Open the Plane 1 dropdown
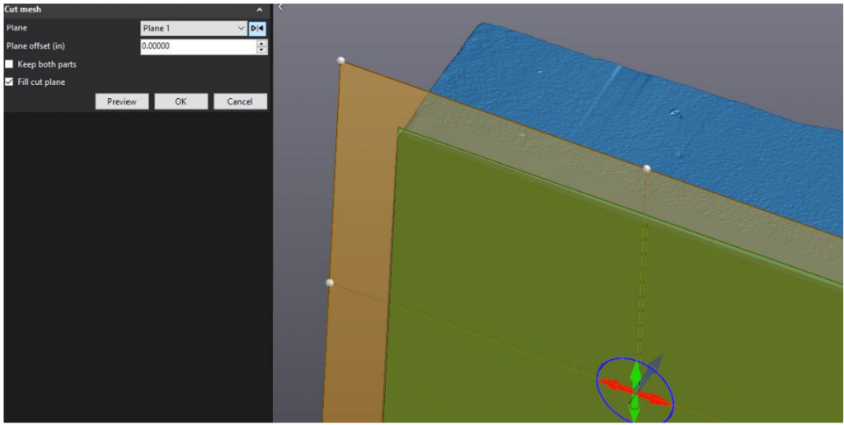The width and height of the screenshot is (844, 425). coord(194,29)
